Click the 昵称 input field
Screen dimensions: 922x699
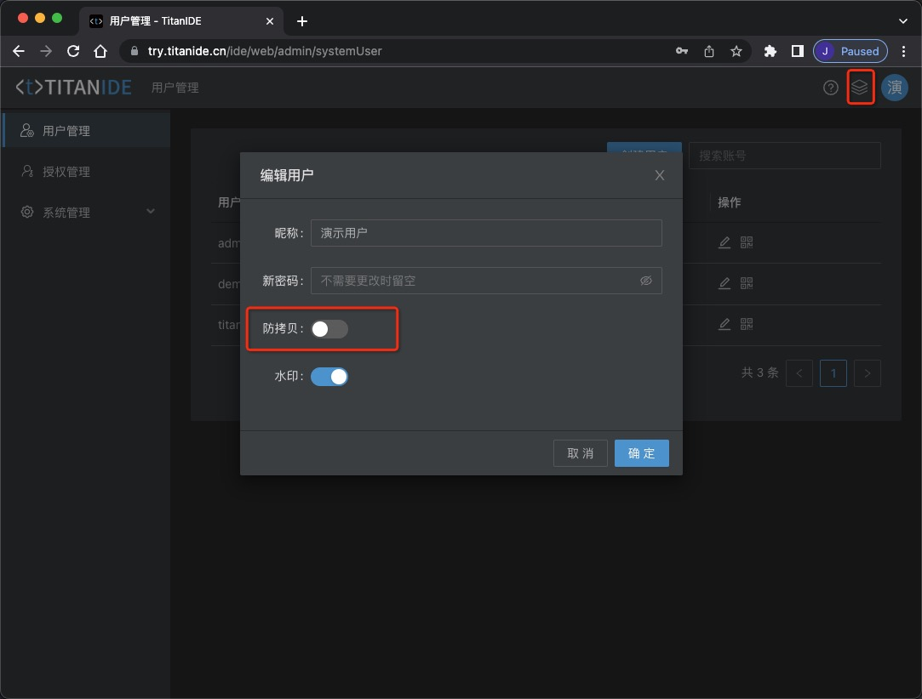click(485, 233)
